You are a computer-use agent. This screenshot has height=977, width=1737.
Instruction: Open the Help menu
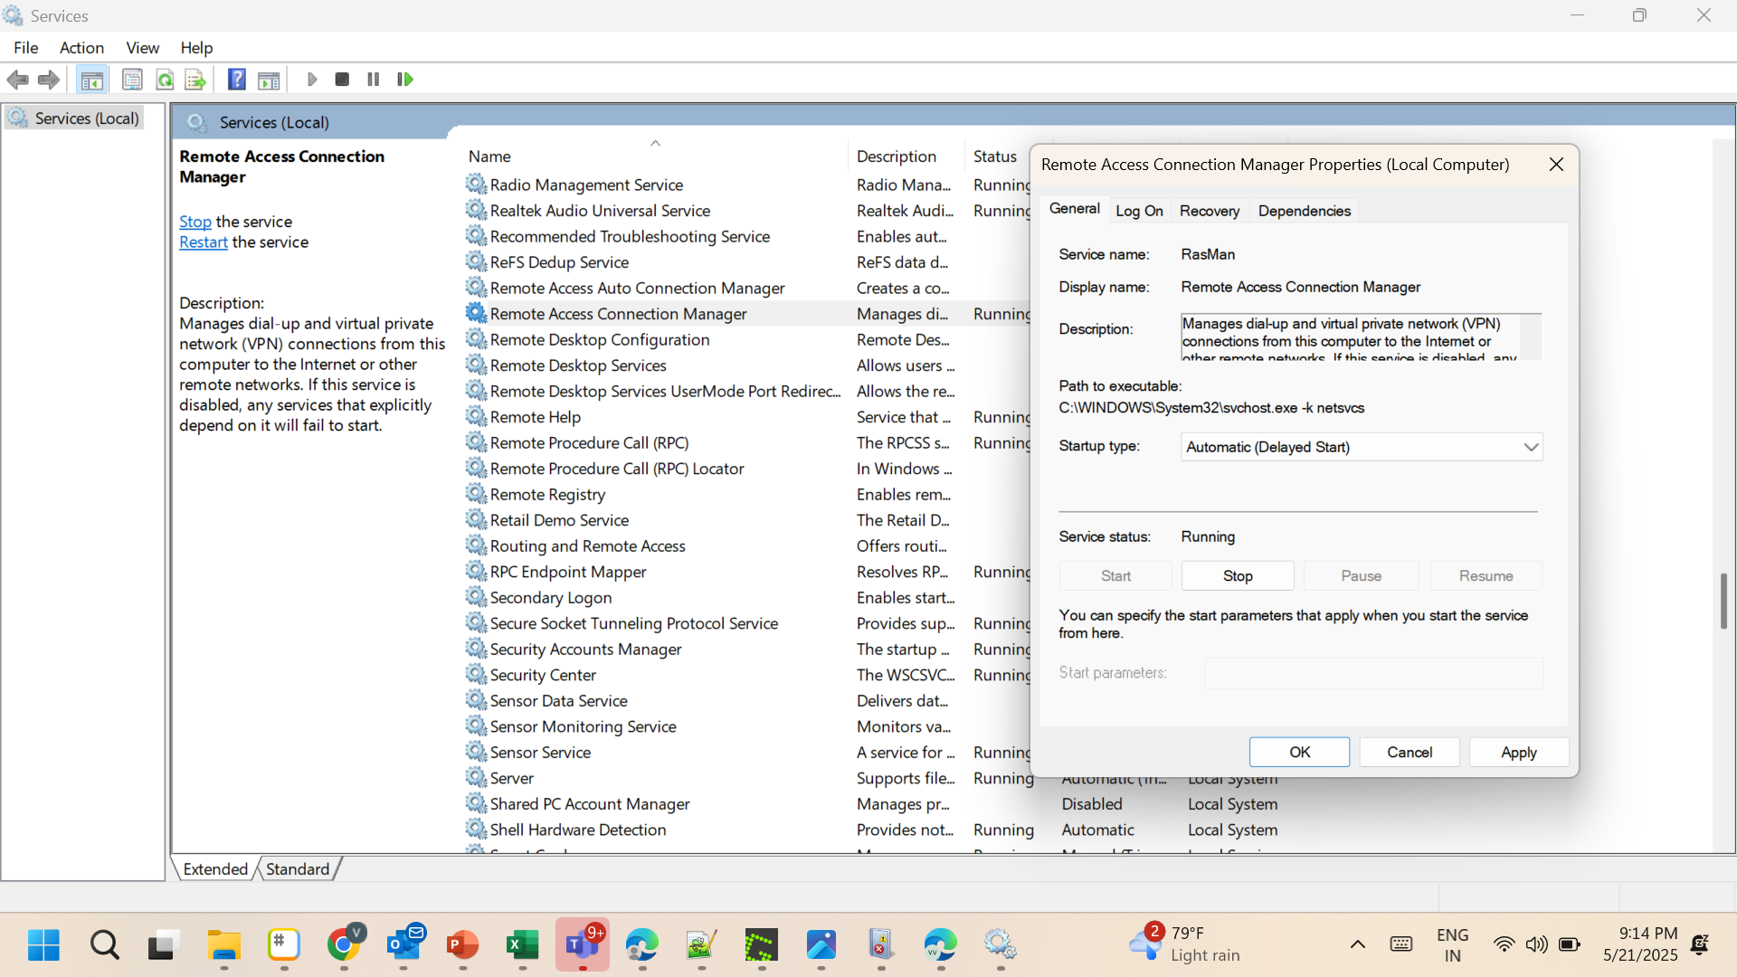tap(196, 48)
